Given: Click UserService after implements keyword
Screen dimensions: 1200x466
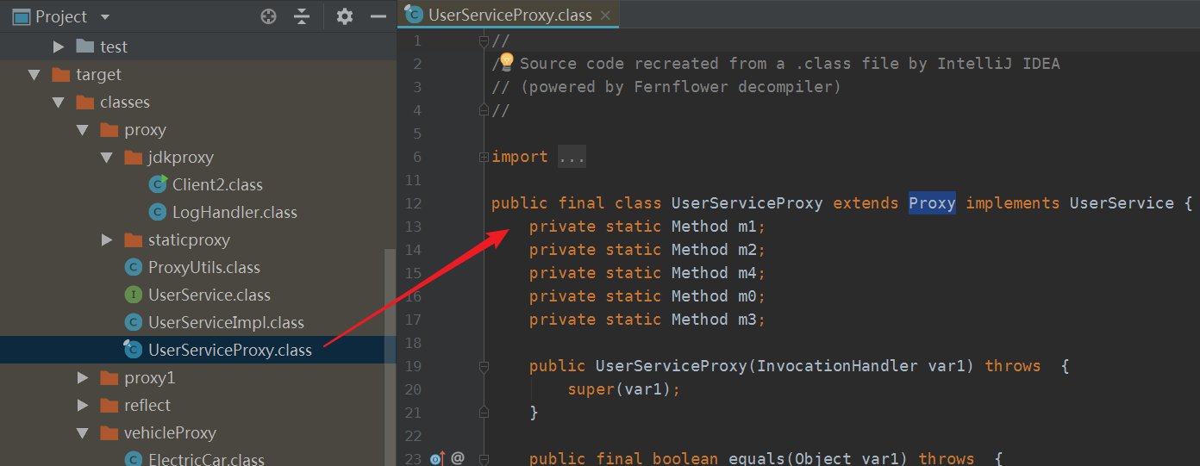Looking at the screenshot, I should coord(1122,203).
